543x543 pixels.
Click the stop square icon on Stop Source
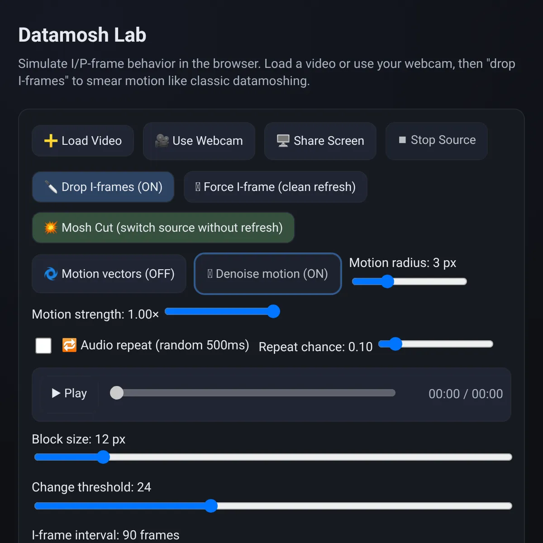[402, 140]
